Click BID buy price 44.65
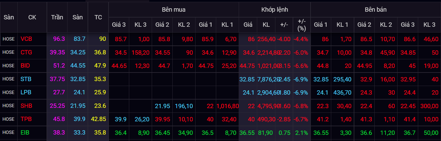The height and width of the screenshot is (141, 441). pyautogui.click(x=118, y=66)
